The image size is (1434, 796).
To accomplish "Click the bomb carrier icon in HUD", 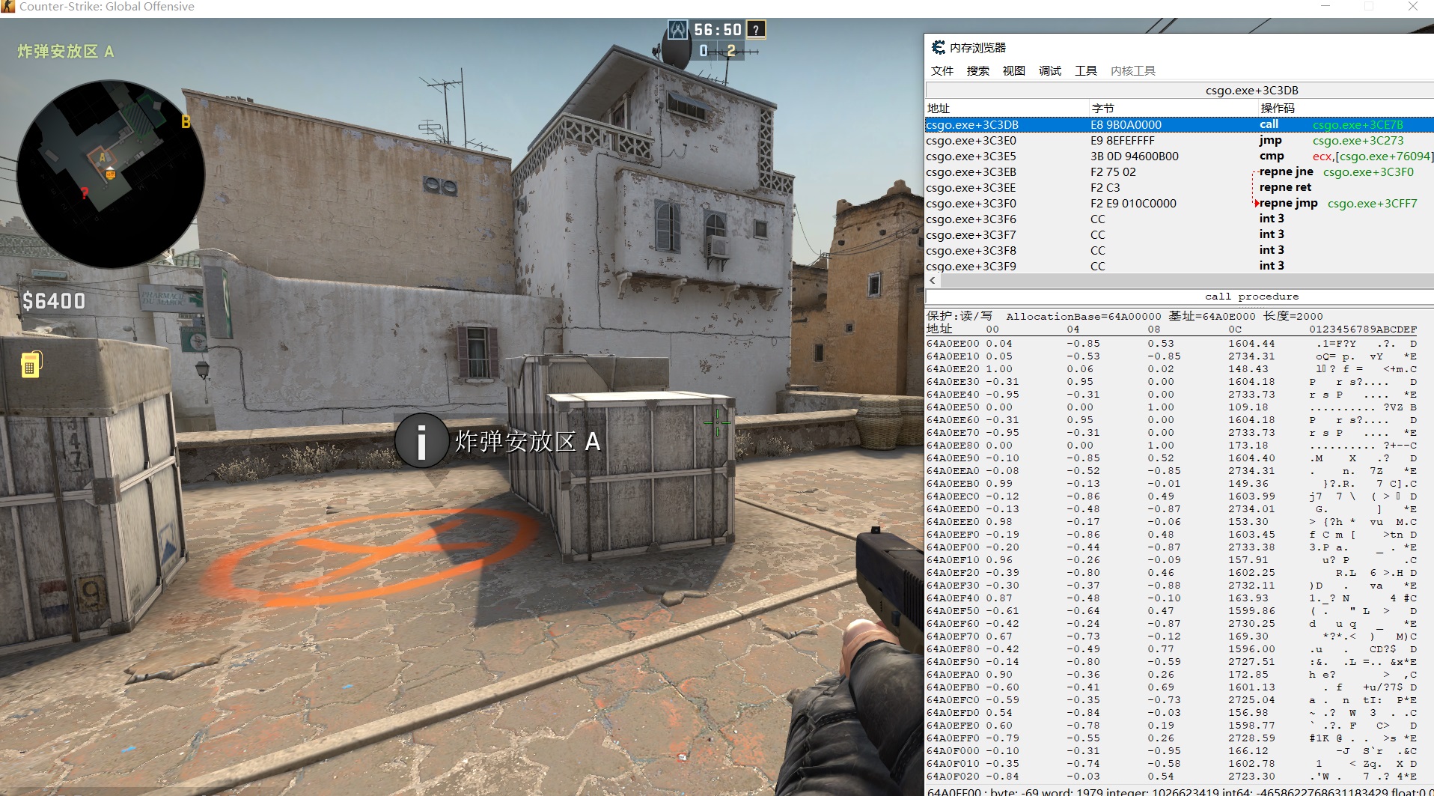I will [30, 364].
